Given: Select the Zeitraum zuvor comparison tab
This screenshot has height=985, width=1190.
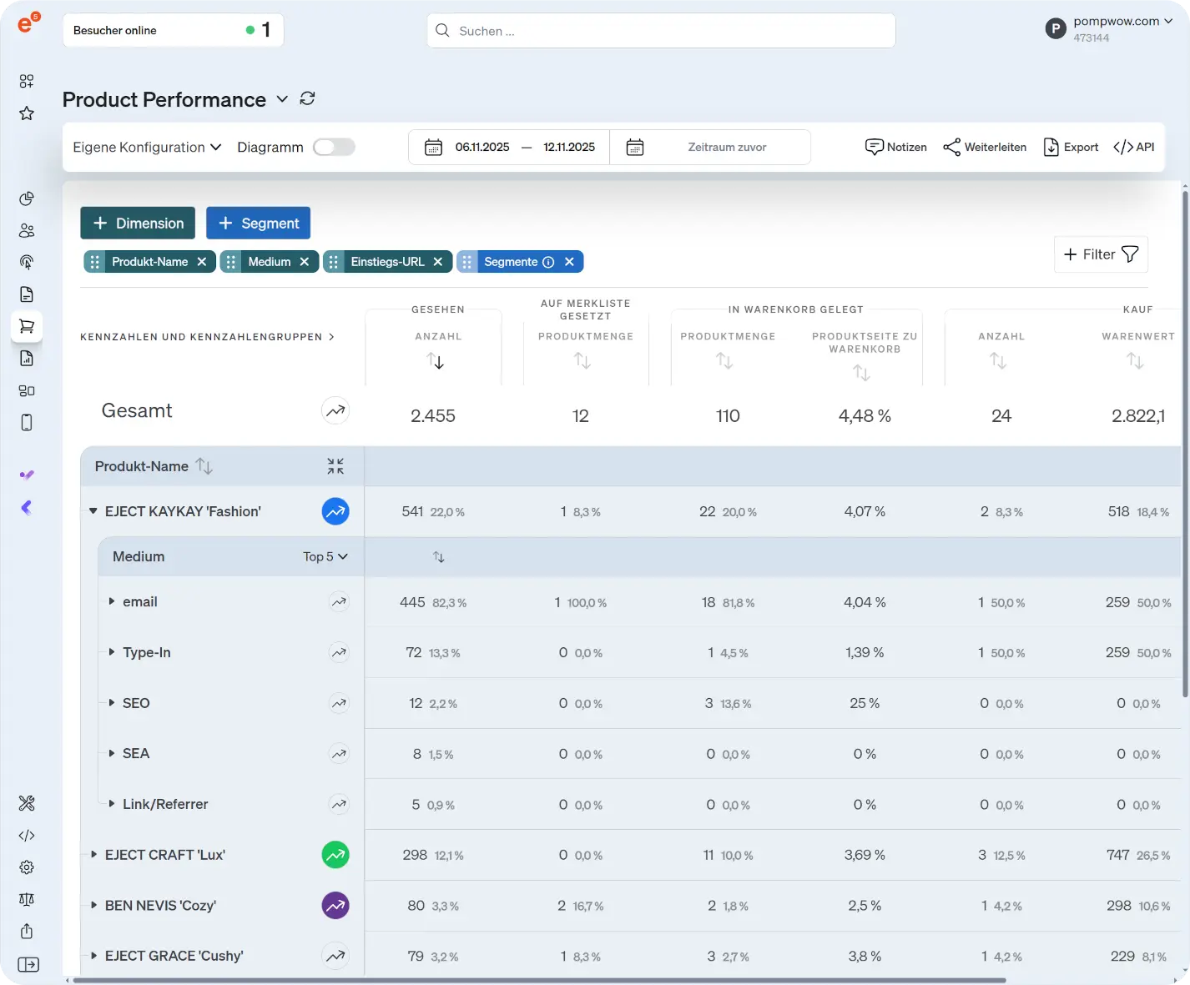Looking at the screenshot, I should (x=727, y=147).
